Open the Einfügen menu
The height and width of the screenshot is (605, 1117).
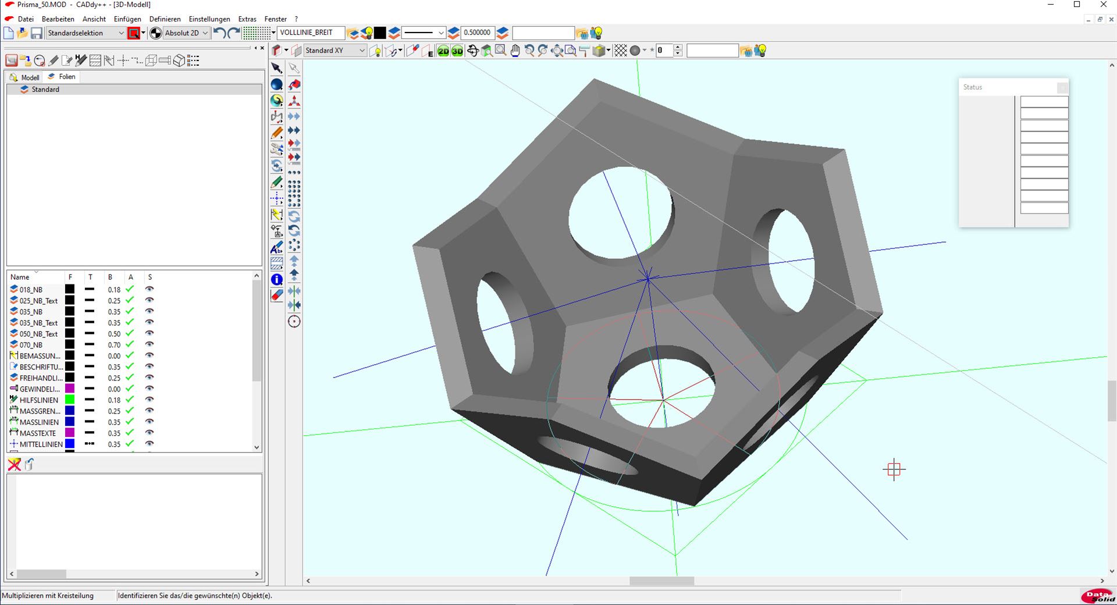(x=127, y=19)
